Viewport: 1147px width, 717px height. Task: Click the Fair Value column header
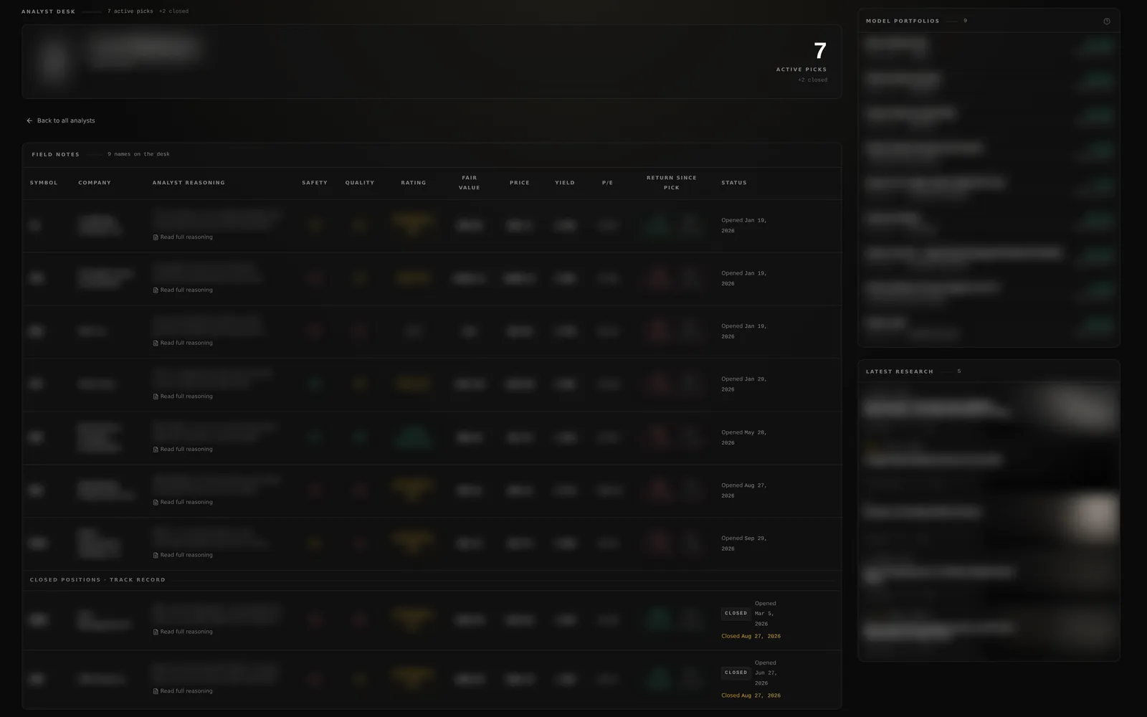(470, 183)
